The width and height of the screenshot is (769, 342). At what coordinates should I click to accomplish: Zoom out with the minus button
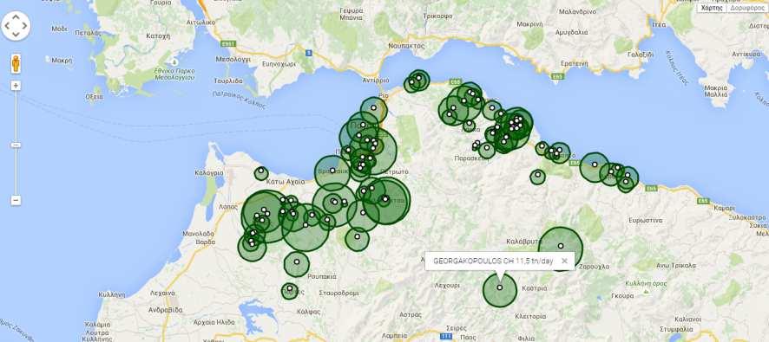pyautogui.click(x=16, y=200)
